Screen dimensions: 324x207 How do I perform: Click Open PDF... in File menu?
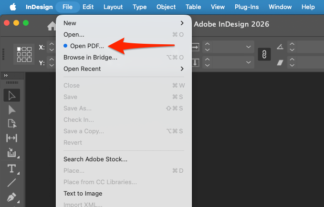[87, 46]
